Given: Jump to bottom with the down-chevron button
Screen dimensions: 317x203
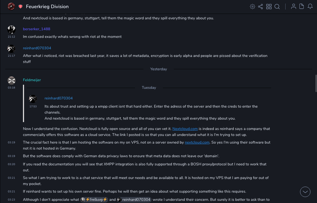Looking at the screenshot, I should tap(305, 192).
